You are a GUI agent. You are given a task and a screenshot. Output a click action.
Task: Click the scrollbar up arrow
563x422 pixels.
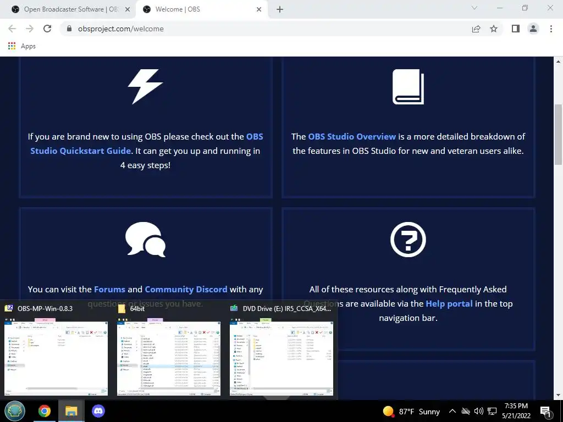[x=559, y=62]
